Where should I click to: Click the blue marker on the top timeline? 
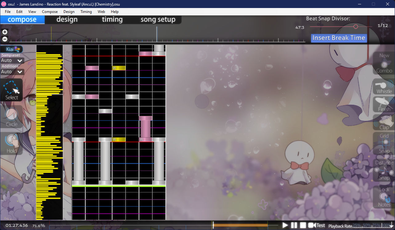click(157, 34)
